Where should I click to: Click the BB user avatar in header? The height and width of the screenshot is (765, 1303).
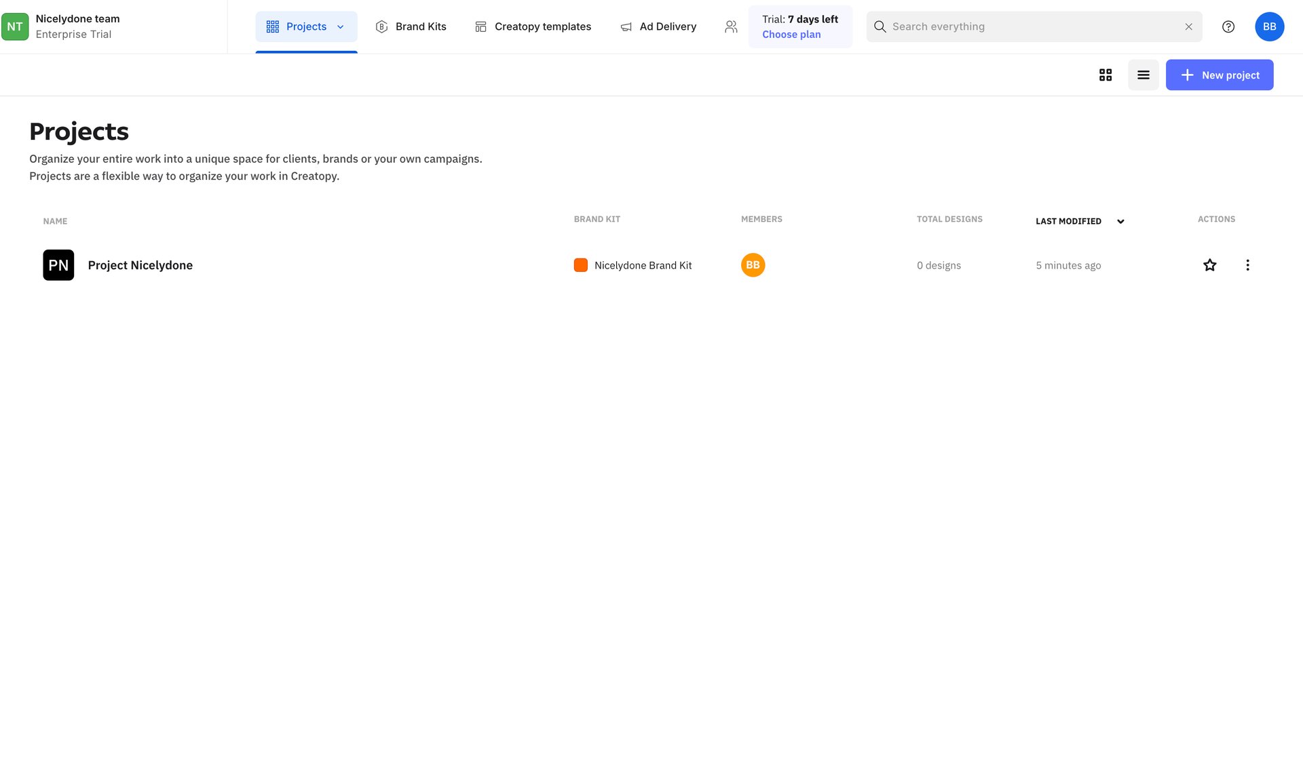click(x=1269, y=26)
